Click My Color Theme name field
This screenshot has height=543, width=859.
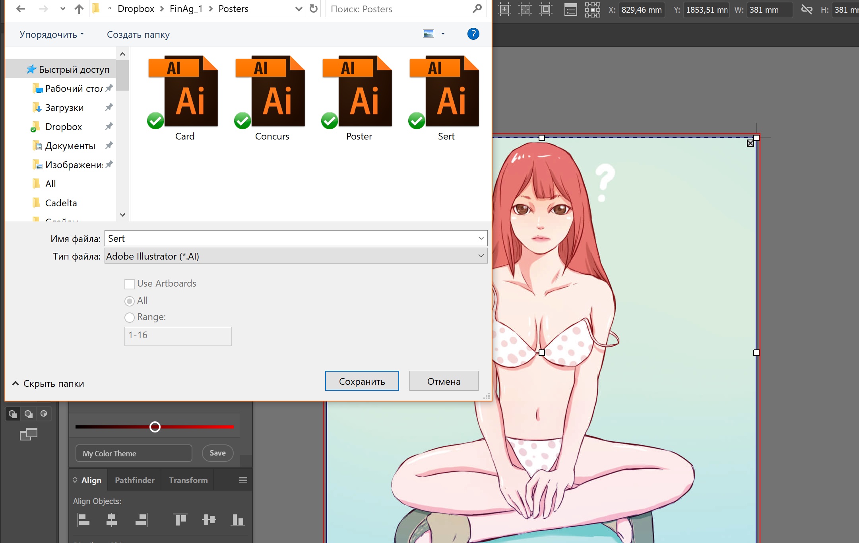pos(134,453)
